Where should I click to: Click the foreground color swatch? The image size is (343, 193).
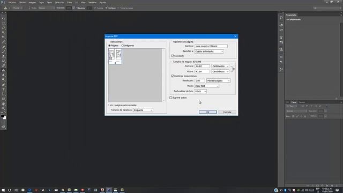tap(2, 116)
